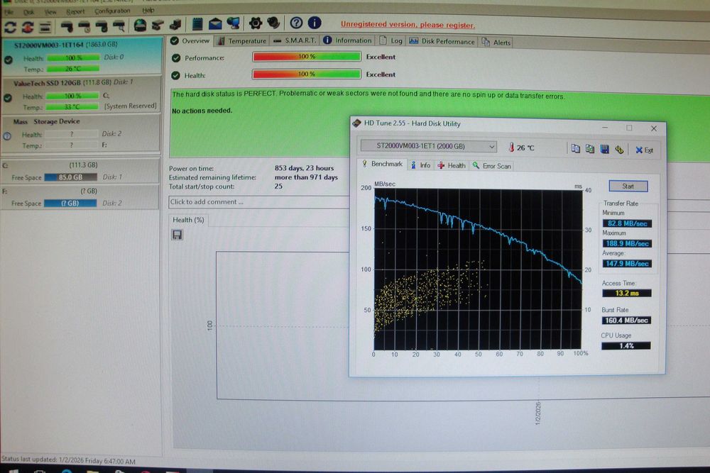Click the status last updated text
710x473 pixels.
pyautogui.click(x=68, y=461)
